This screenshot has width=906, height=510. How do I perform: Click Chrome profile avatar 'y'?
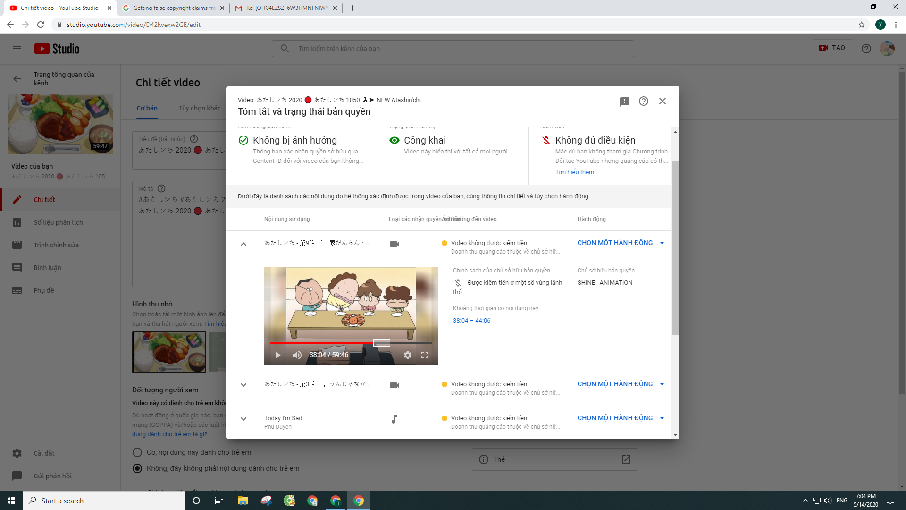point(881,25)
